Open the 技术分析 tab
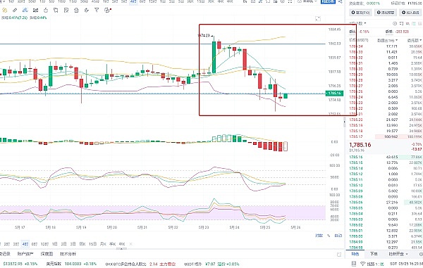The width and height of the screenshot is (423, 268). [x=68, y=254]
